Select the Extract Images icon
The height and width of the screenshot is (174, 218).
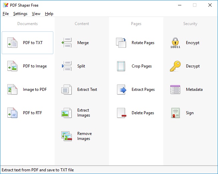[x=67, y=113]
